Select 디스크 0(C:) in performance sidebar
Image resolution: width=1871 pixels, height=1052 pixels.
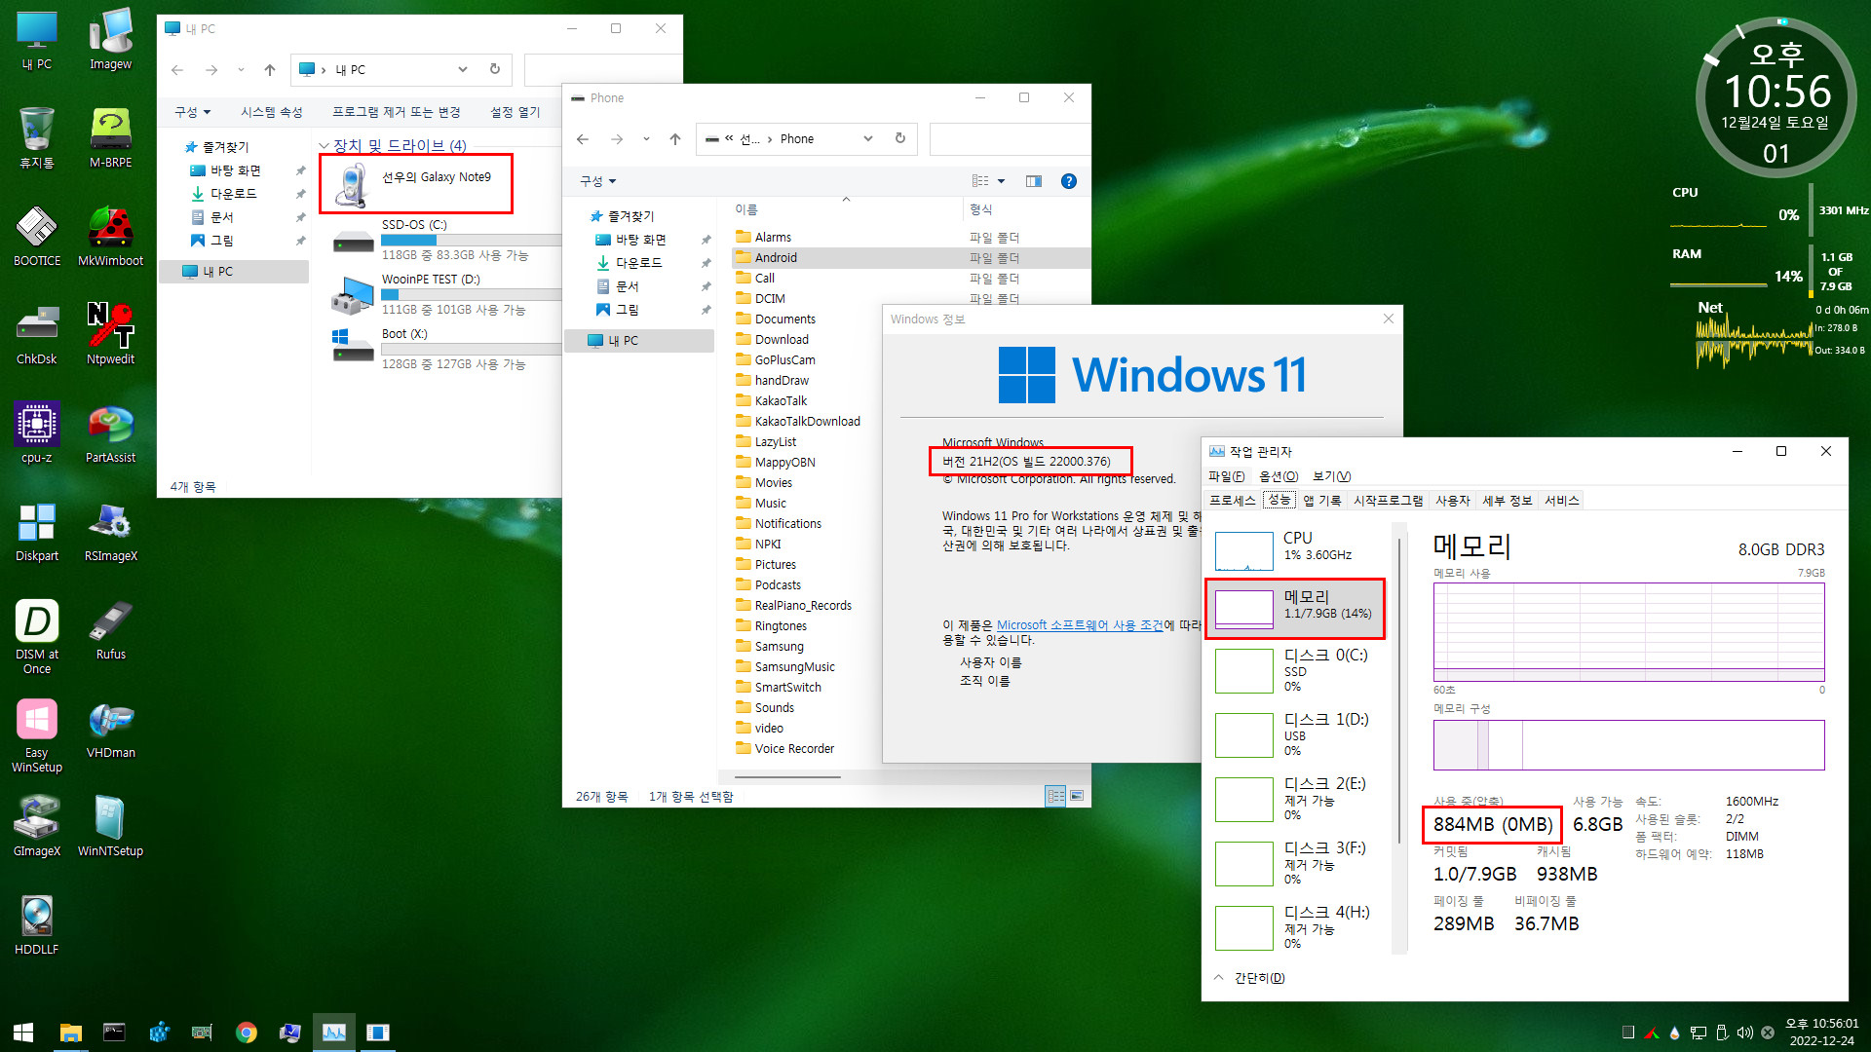point(1296,670)
